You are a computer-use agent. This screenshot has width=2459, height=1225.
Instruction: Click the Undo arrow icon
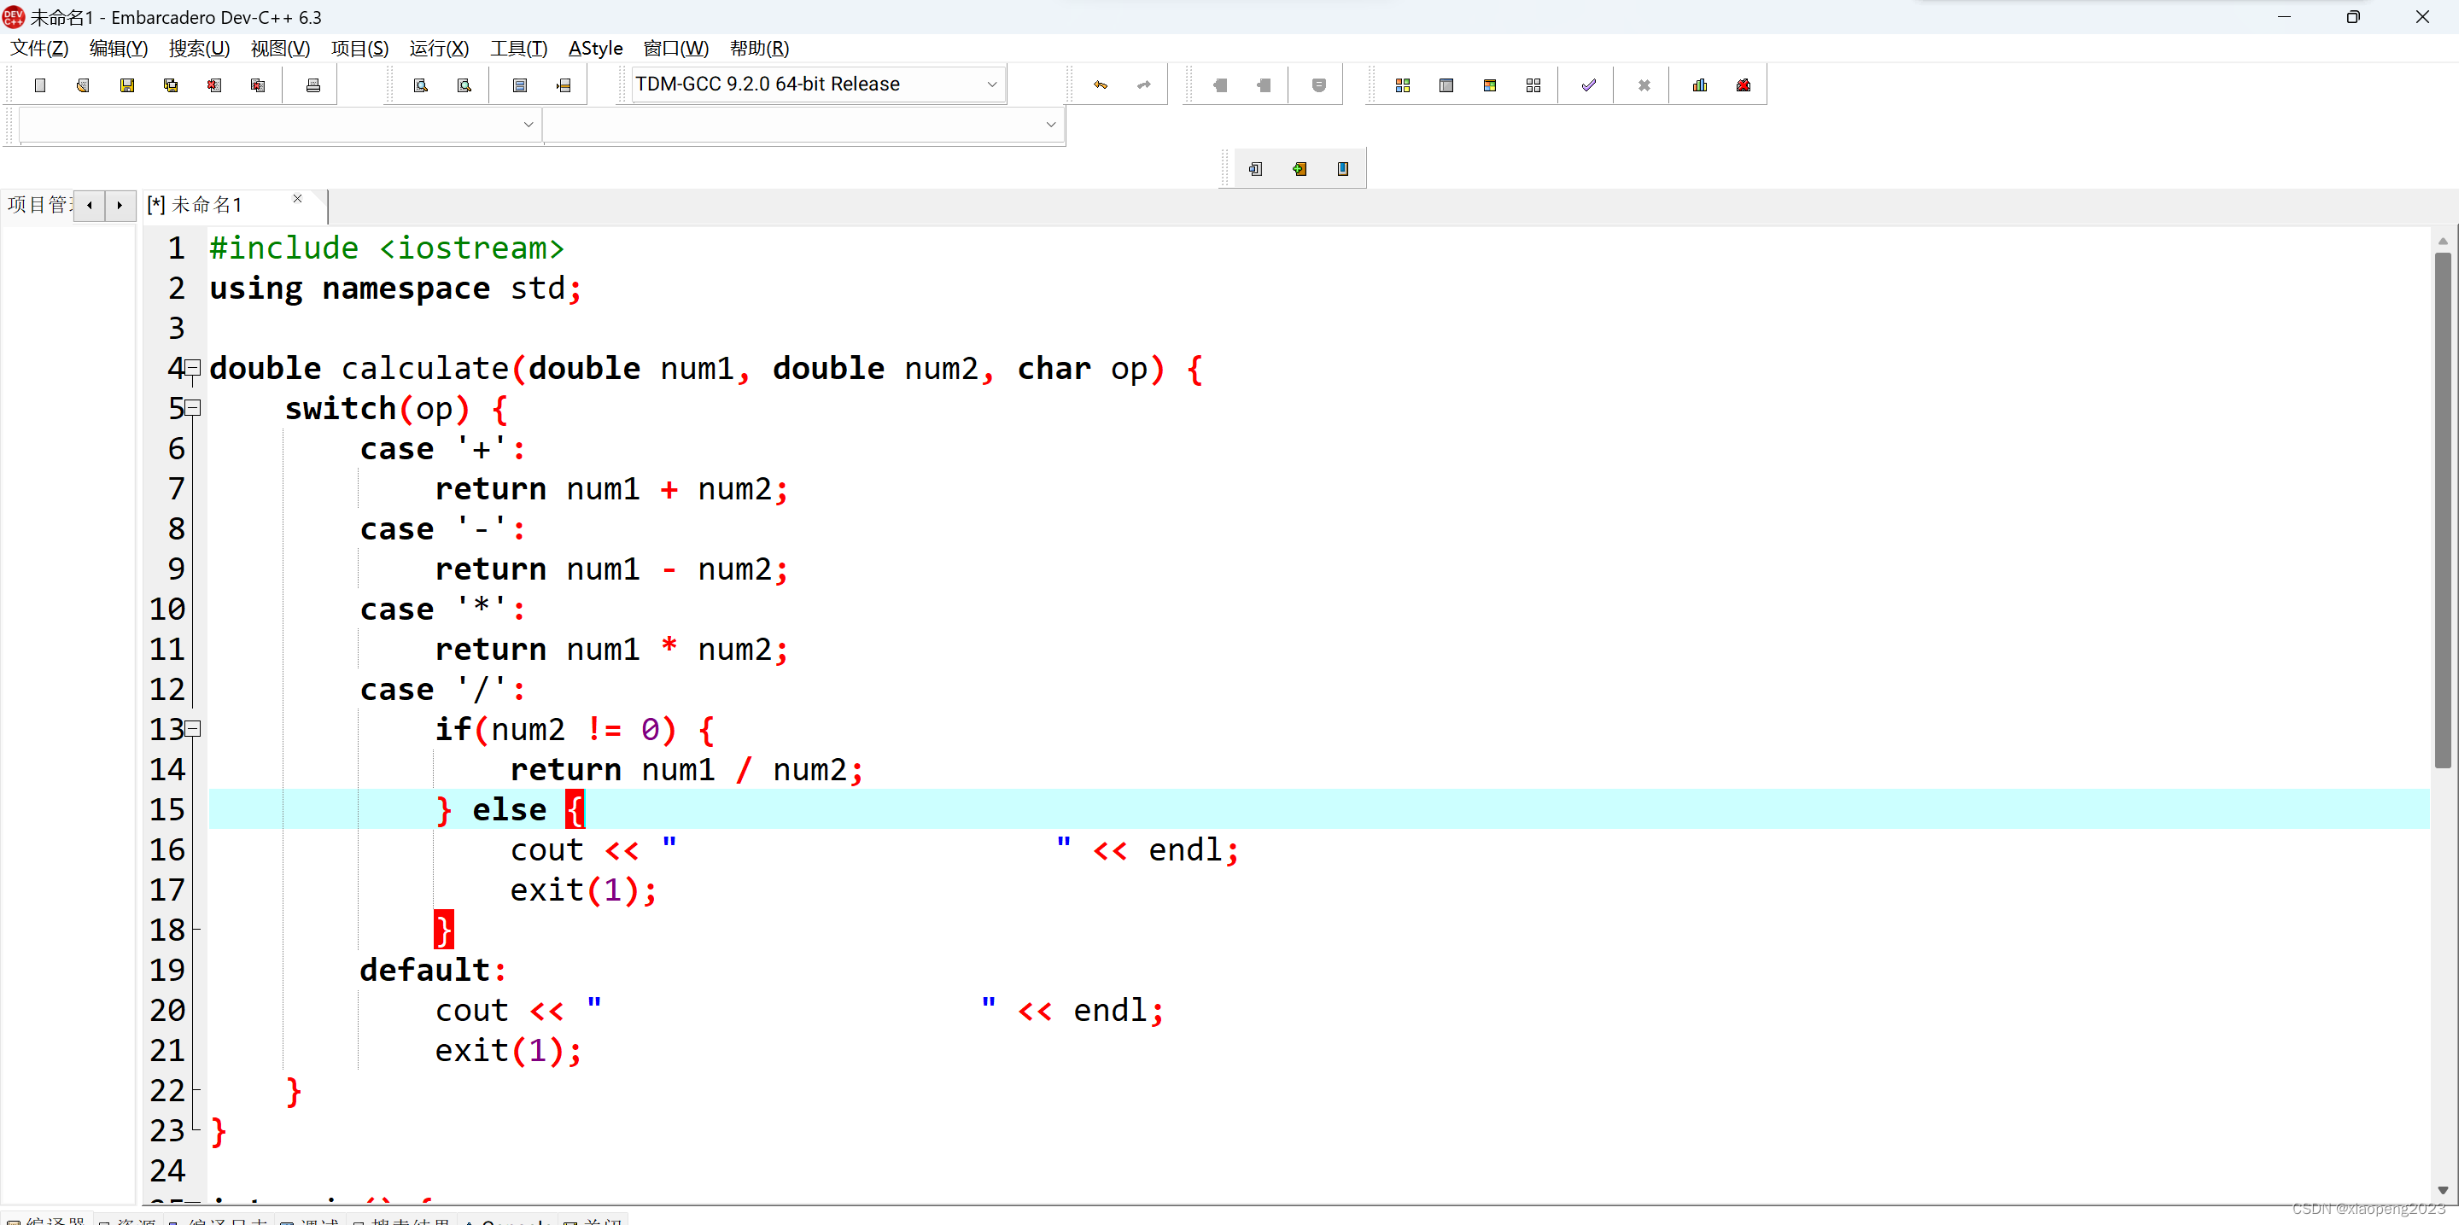(1100, 85)
